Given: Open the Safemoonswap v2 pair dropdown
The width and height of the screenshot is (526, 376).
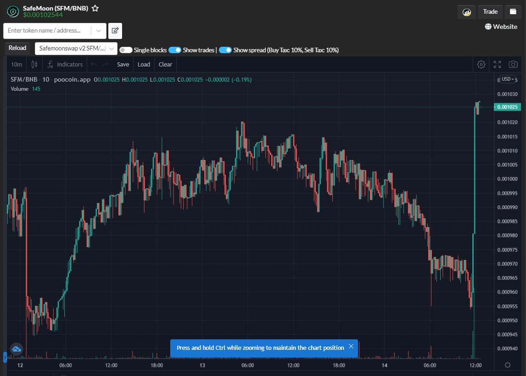Looking at the screenshot, I should (76, 48).
